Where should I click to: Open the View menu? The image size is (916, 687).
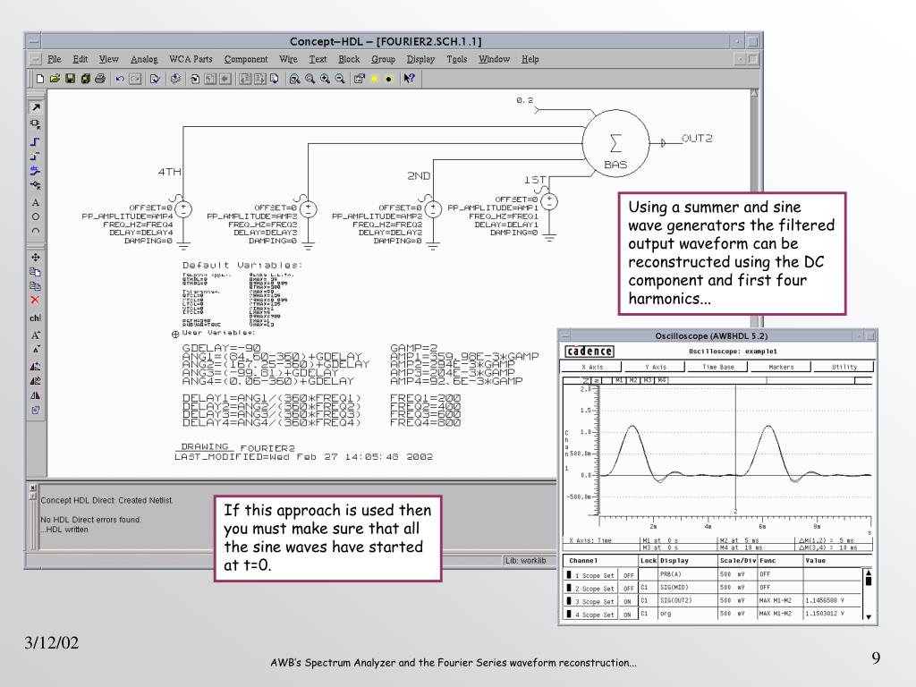[x=108, y=59]
